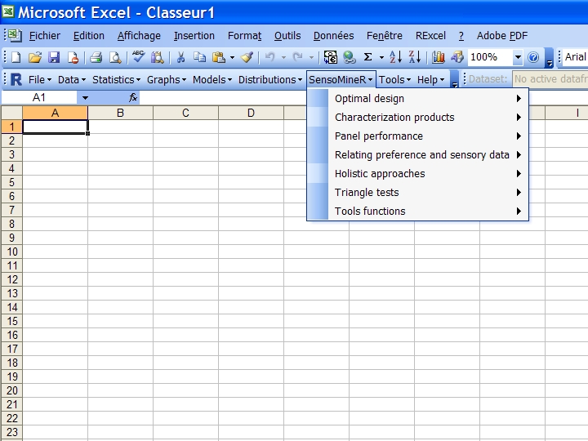Click the Cut scissors icon
The height and width of the screenshot is (441, 588).
tap(180, 57)
